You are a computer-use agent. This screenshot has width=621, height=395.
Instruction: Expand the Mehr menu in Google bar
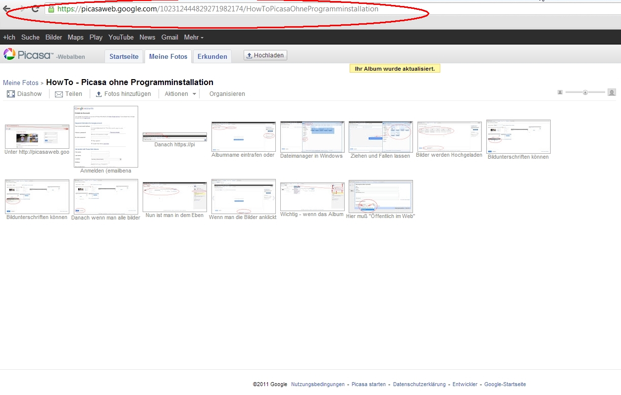click(193, 37)
